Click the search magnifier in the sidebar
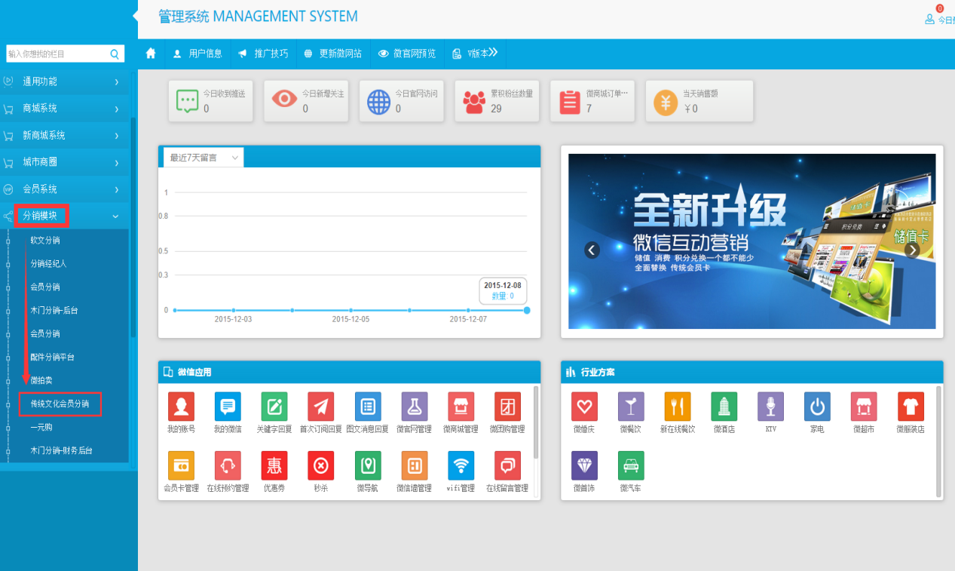The image size is (955, 571). tap(115, 54)
